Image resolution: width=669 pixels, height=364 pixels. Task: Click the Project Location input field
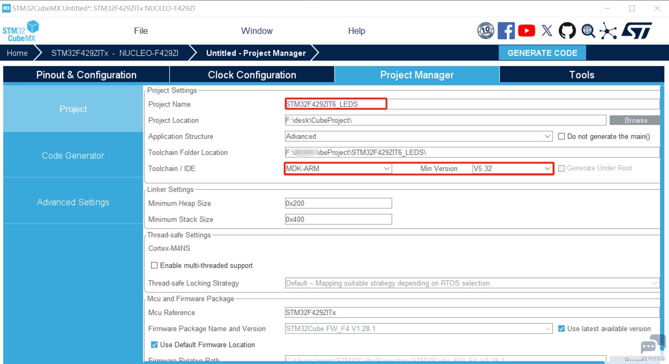(445, 120)
